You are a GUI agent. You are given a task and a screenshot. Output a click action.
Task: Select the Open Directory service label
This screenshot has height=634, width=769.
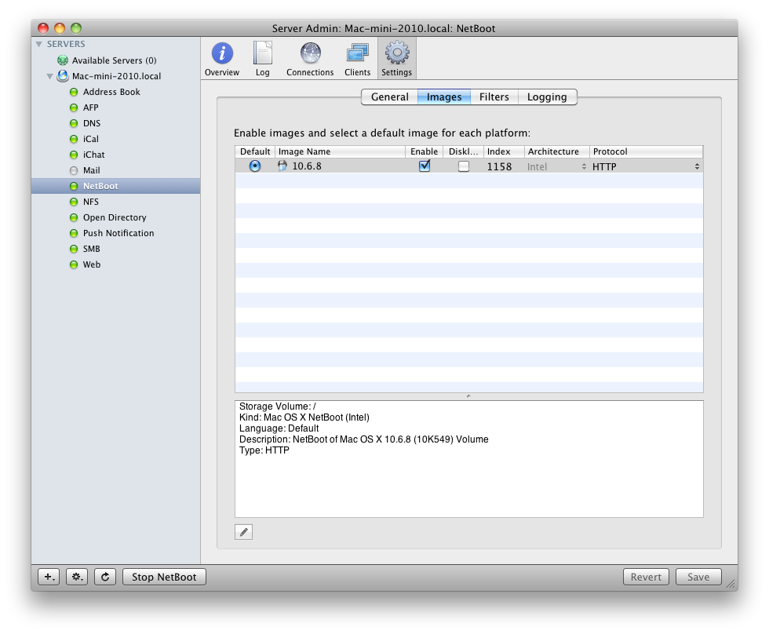point(115,217)
